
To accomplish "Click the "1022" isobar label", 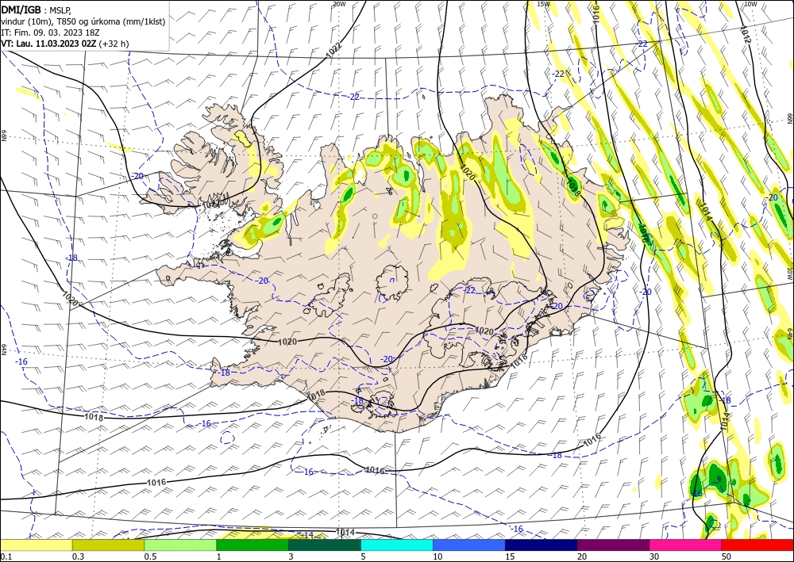I will (x=334, y=50).
